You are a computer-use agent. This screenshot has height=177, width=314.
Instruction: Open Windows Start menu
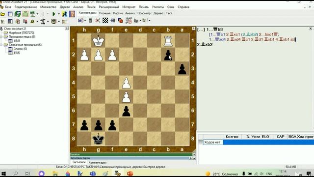(3, 174)
